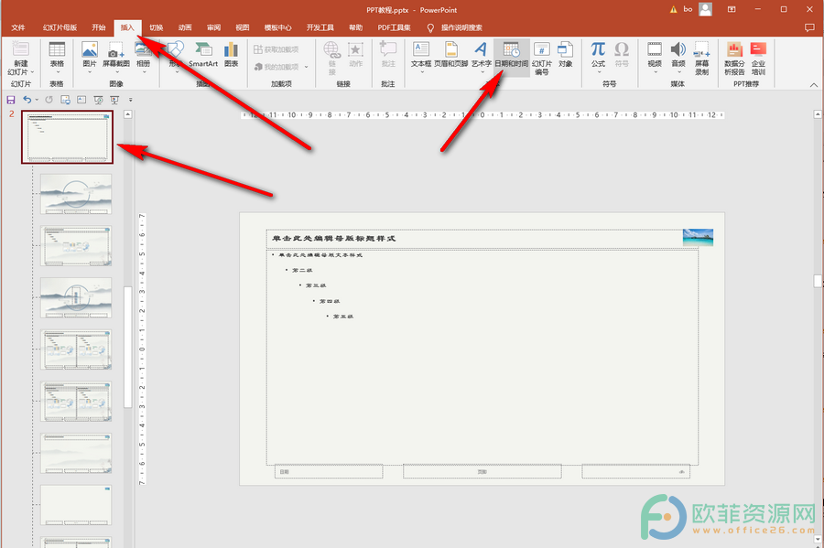Click the ribbon display options icon
Image resolution: width=824 pixels, height=548 pixels.
[731, 9]
